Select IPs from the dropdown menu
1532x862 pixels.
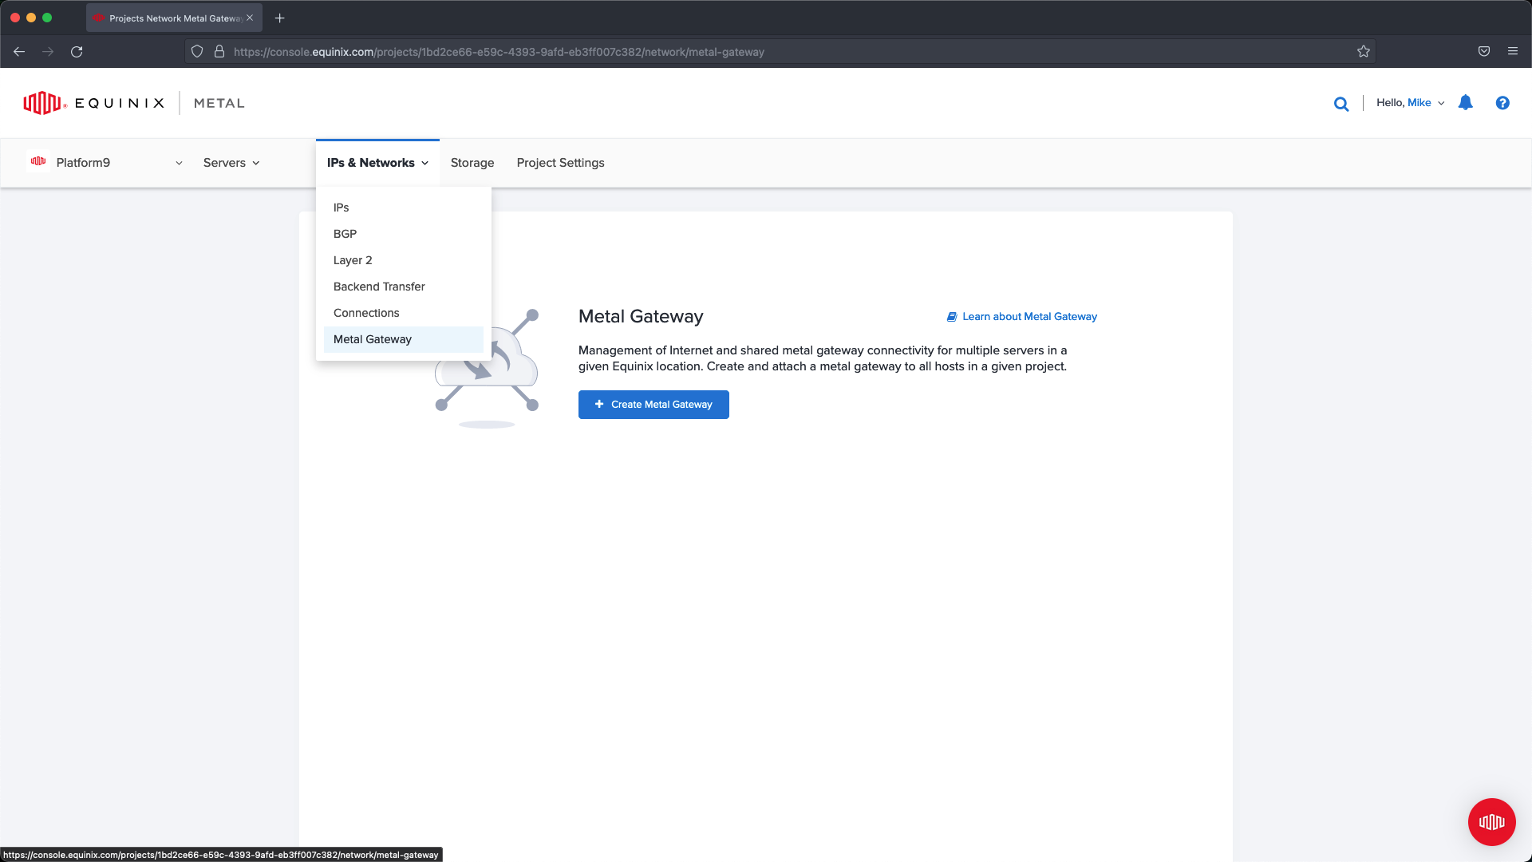coord(404,208)
